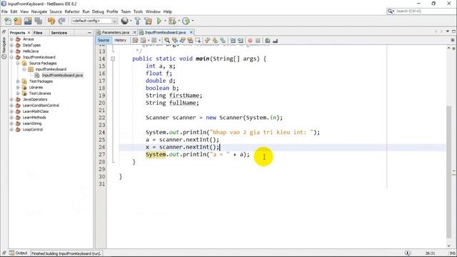Select InputFromKeyboard.java in project tree
The width and height of the screenshot is (457, 257).
click(x=62, y=75)
